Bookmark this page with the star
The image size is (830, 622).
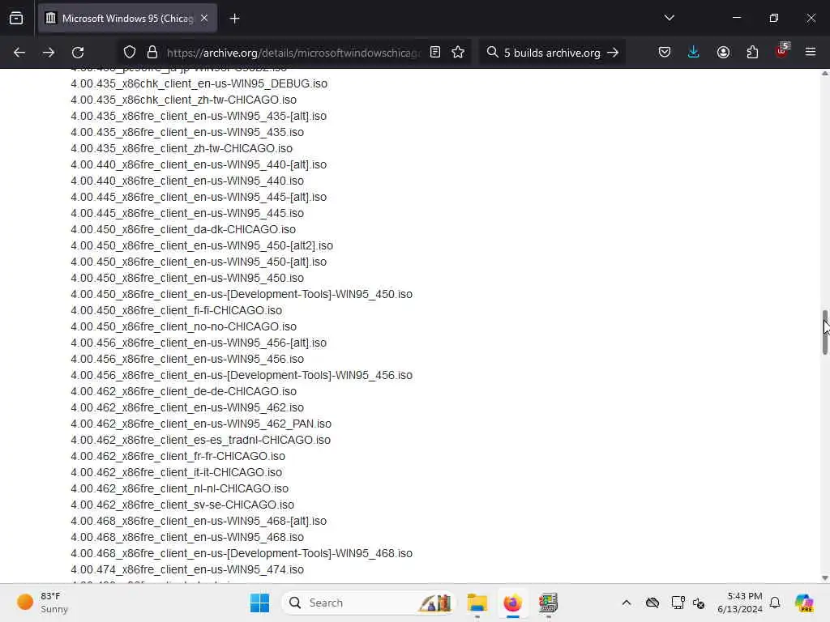pyautogui.click(x=459, y=53)
